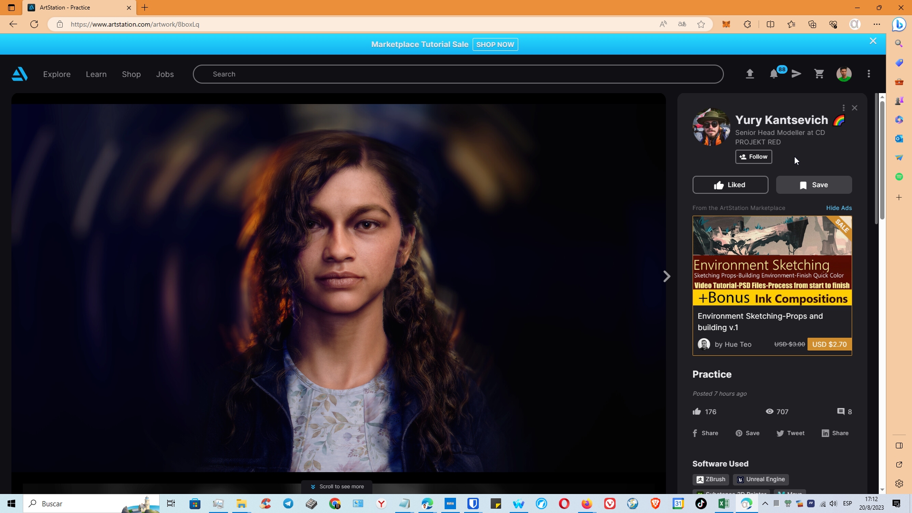This screenshot has width=912, height=513.
Task: Share the artwork on Facebook
Action: pos(705,433)
